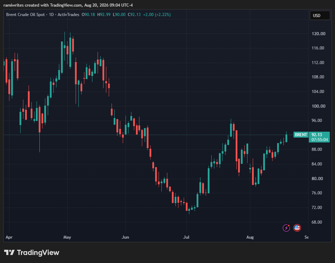
Task: Click the 104.00 price axis label
Action: pyautogui.click(x=318, y=92)
